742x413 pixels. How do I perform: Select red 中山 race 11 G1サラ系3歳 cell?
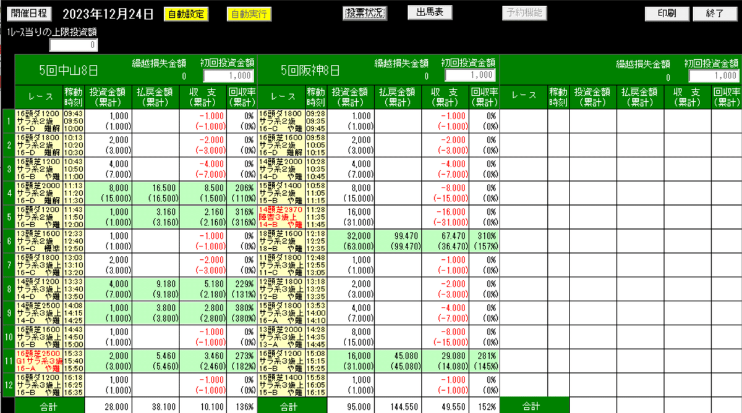tap(39, 361)
